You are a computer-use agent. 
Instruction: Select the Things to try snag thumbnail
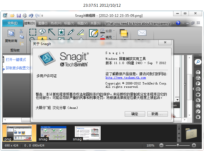coord(87,133)
